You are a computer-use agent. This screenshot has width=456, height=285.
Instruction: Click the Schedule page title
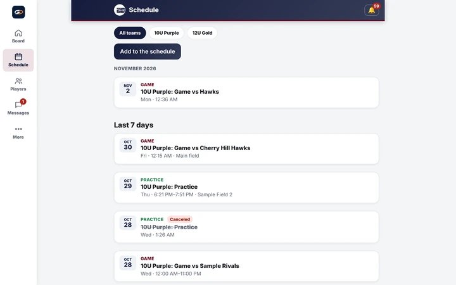144,10
